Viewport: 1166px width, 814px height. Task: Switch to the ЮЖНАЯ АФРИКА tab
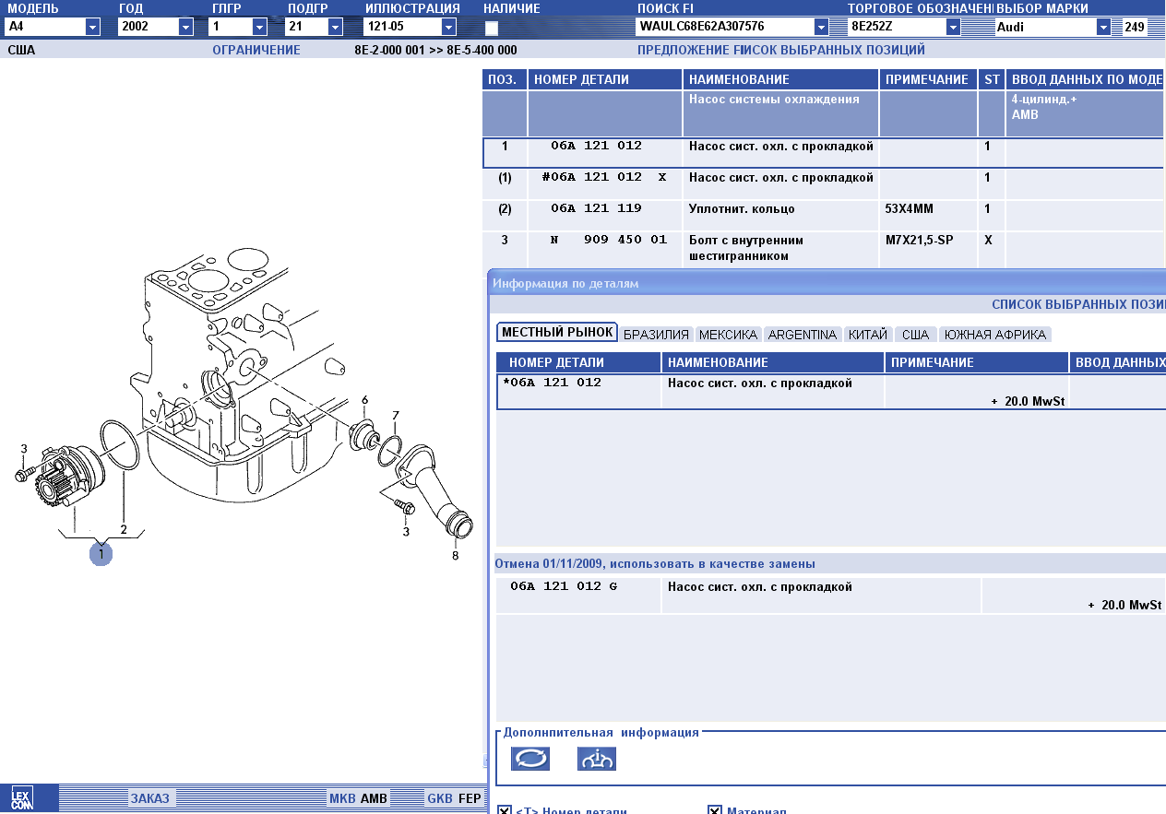(x=994, y=335)
